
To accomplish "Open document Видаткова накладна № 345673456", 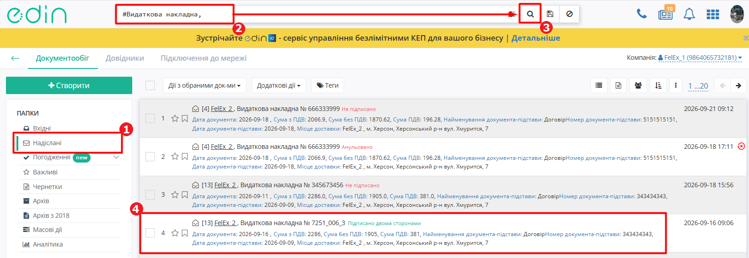I will (292, 185).
